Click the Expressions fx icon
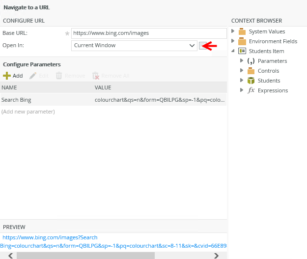Image resolution: width=307 pixels, height=259 pixels. pyautogui.click(x=251, y=90)
